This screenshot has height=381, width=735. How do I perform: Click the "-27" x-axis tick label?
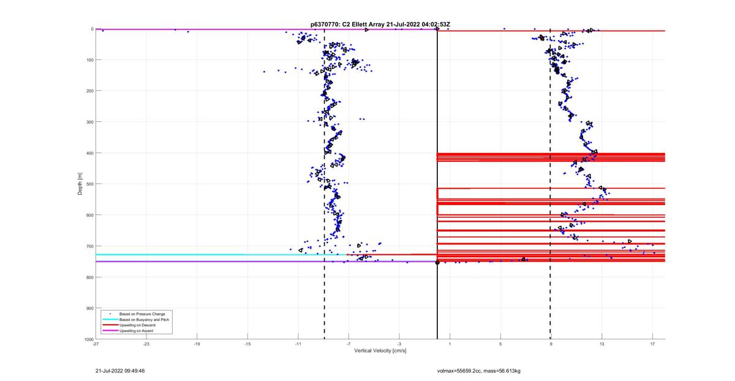click(96, 344)
